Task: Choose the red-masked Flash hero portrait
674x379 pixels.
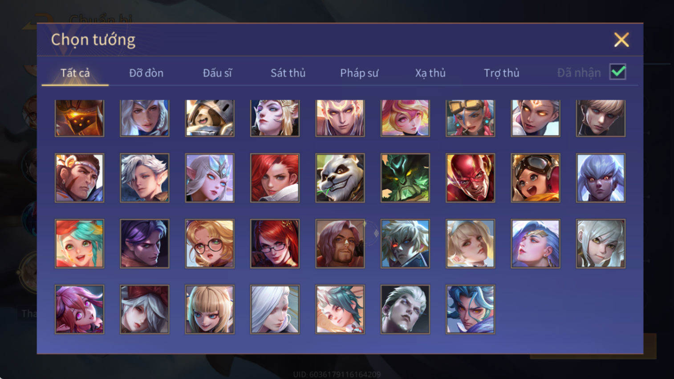Action: pyautogui.click(x=470, y=178)
